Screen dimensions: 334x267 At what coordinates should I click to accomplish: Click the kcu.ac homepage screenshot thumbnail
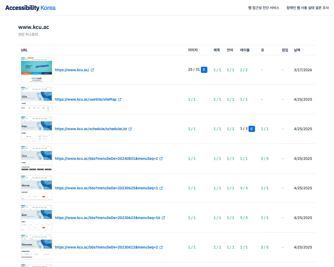coord(37,70)
